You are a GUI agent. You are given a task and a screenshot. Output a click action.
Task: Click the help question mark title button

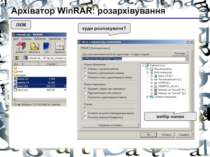coord(188,42)
